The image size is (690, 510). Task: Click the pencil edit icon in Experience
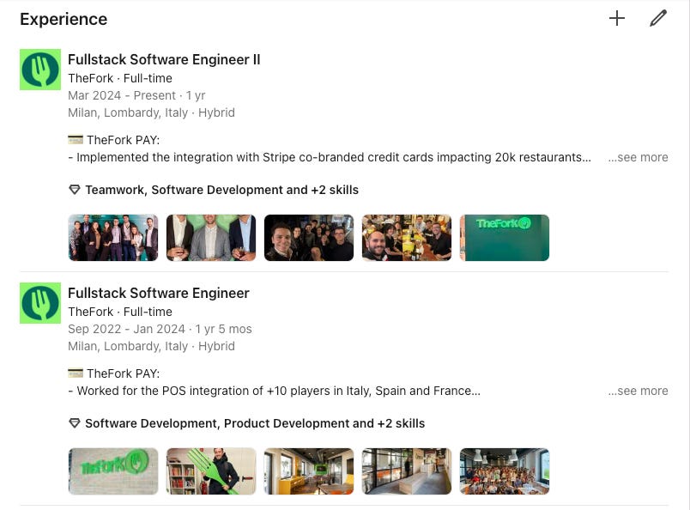tap(658, 19)
